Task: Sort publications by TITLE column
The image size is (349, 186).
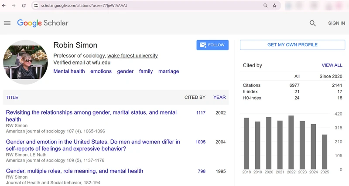Action: [12, 98]
